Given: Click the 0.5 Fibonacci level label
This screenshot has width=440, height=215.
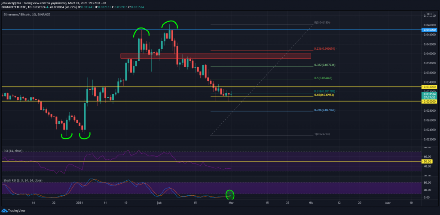Looking at the screenshot, I should (323, 78).
